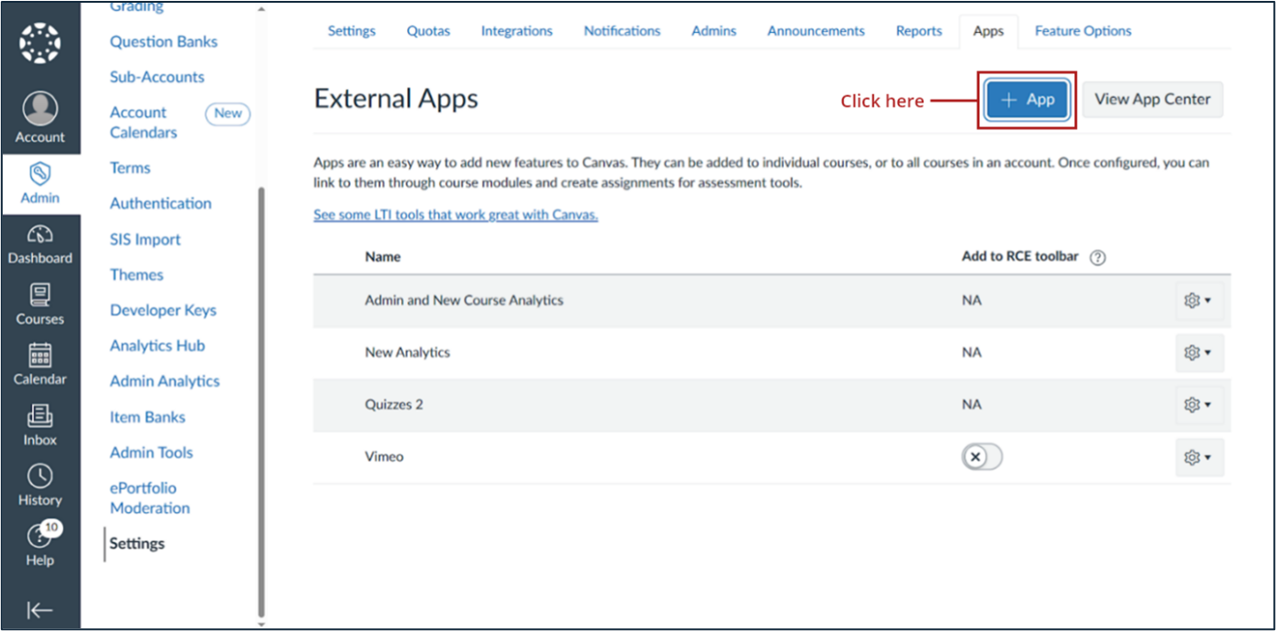Open the LTI tools that work great link

[x=456, y=215]
